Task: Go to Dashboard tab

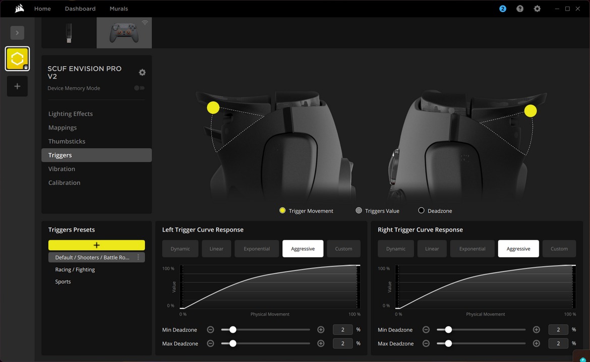Action: 80,9
